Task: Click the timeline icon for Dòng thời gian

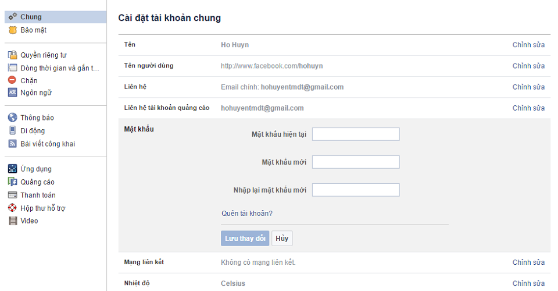Action: click(x=12, y=68)
